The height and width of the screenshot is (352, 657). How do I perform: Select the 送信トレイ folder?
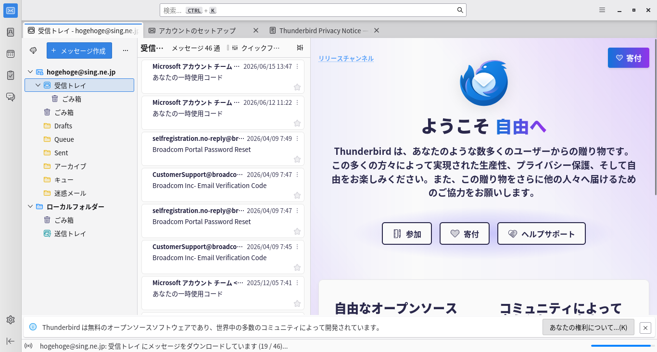click(79, 234)
